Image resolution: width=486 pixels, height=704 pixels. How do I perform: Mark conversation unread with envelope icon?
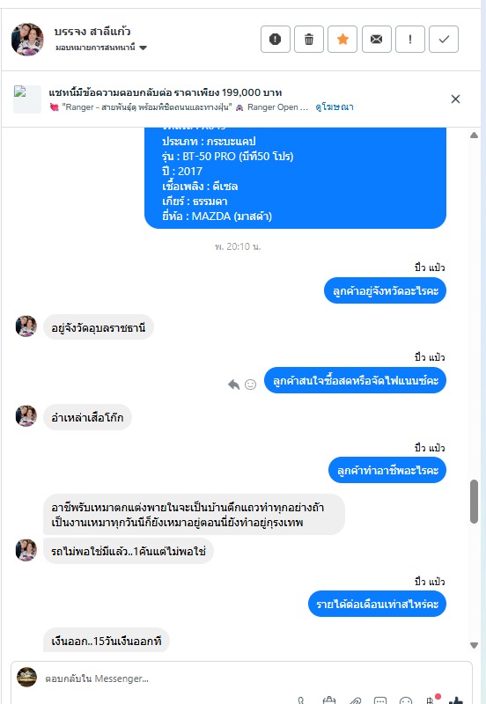[377, 39]
